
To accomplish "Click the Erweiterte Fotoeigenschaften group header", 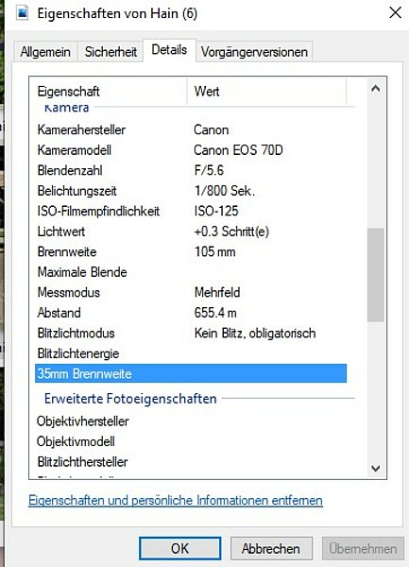I will (x=130, y=399).
